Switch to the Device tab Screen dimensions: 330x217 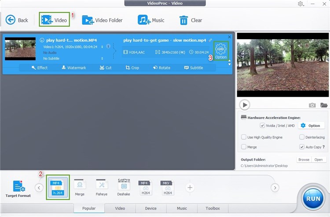click(150, 208)
